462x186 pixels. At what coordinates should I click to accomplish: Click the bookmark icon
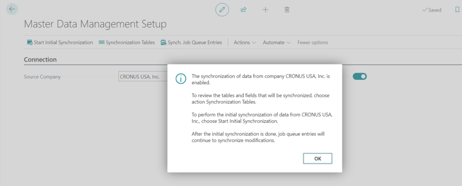coord(457,10)
